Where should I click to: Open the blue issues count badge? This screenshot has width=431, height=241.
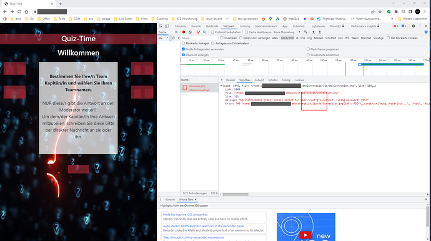click(404, 26)
